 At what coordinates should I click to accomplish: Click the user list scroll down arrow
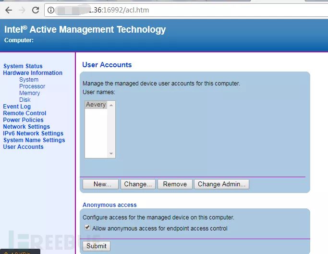111,154
